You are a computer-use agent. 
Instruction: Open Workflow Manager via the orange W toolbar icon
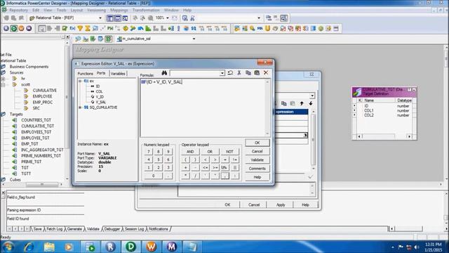click(x=21, y=28)
